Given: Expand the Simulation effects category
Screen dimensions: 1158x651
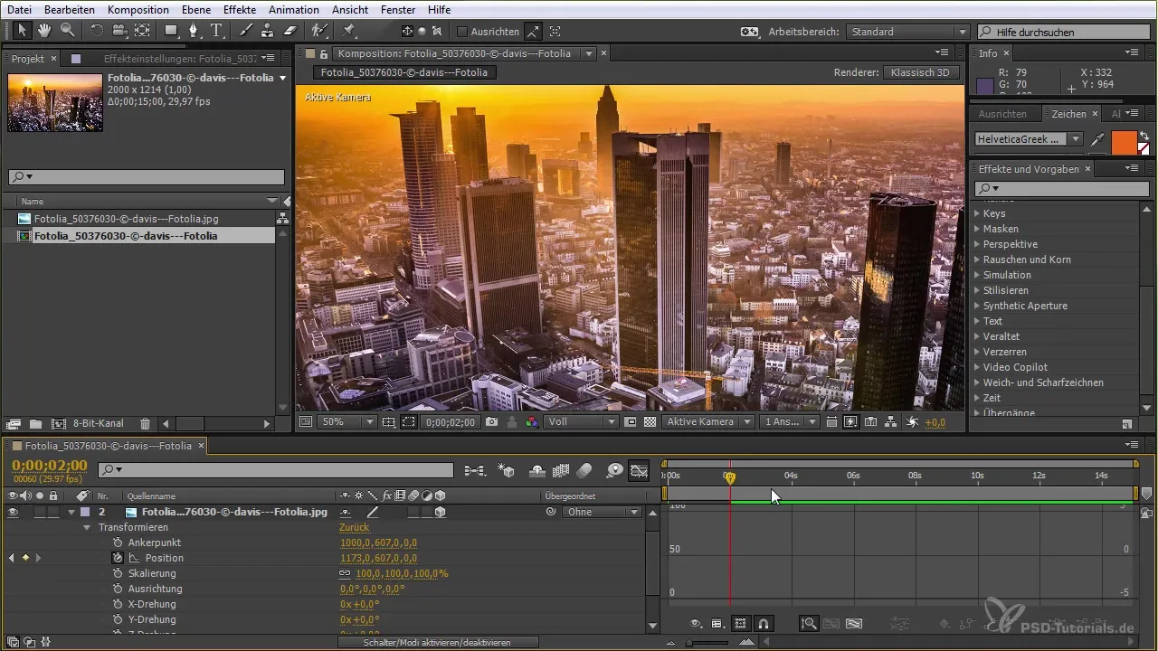Looking at the screenshot, I should pos(978,276).
